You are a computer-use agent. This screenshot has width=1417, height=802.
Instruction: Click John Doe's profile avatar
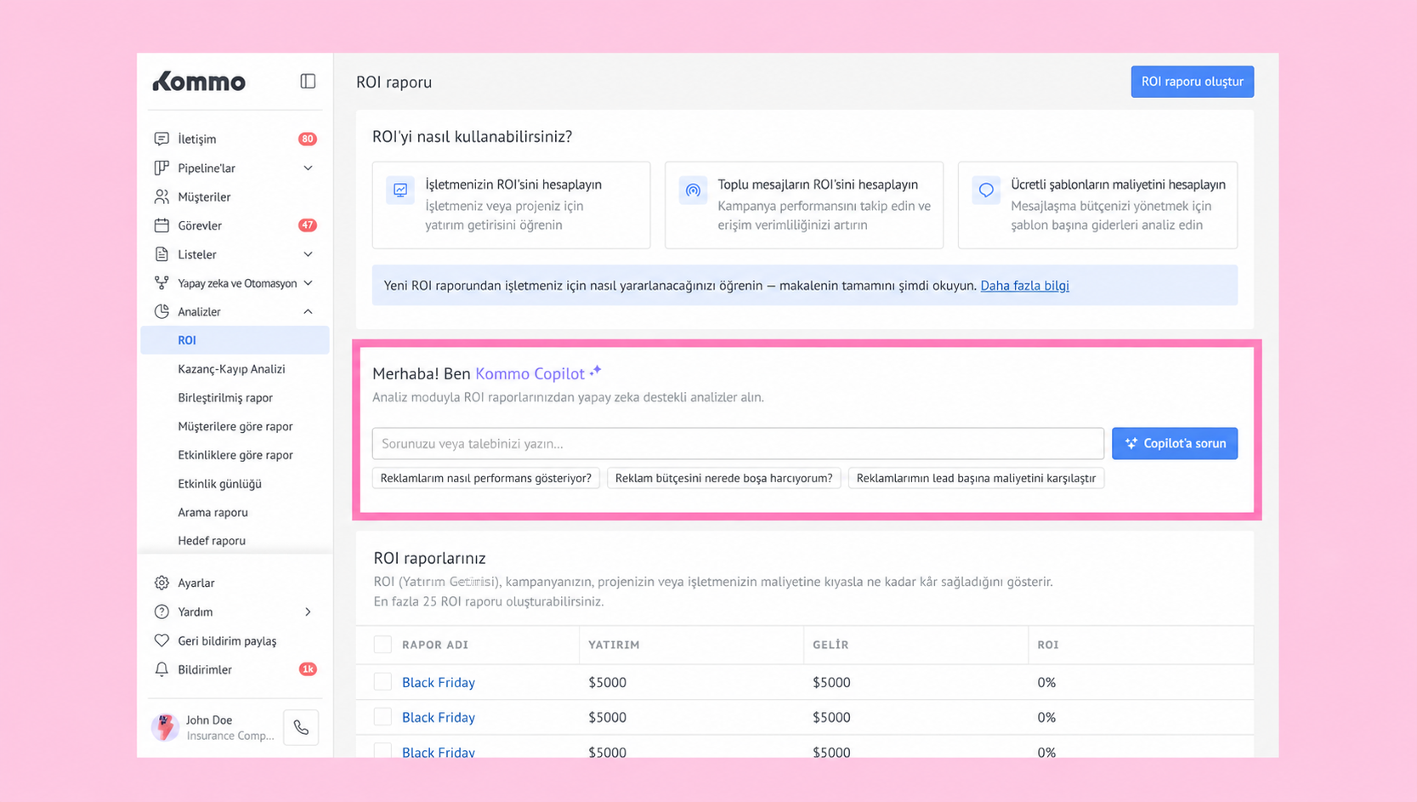point(165,727)
